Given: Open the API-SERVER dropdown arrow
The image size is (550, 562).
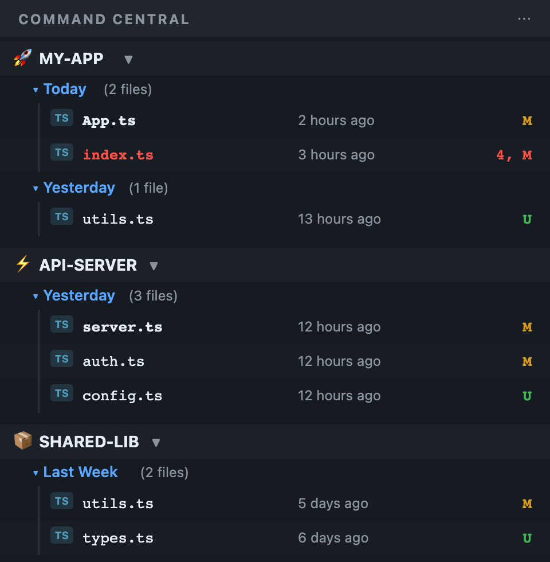Looking at the screenshot, I should pos(153,266).
